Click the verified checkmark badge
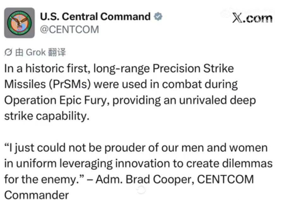This screenshot has width=281, height=200. point(158,16)
